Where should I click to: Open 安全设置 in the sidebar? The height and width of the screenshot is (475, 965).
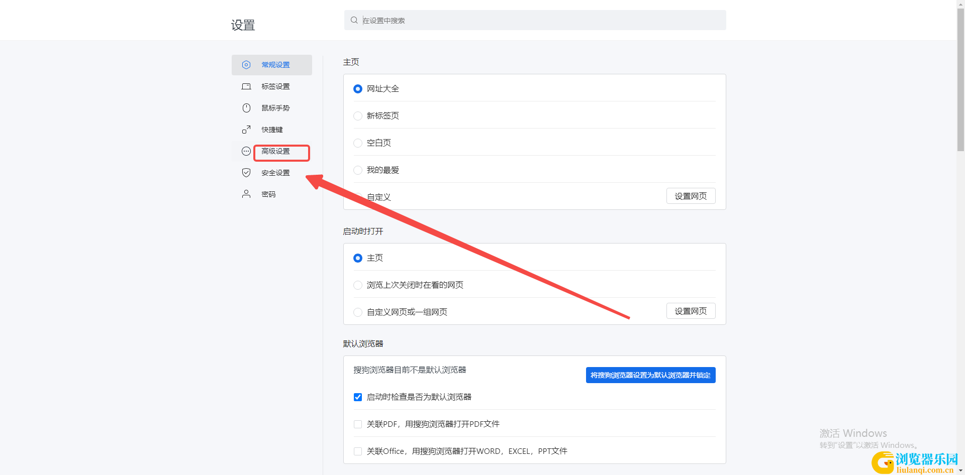[272, 173]
